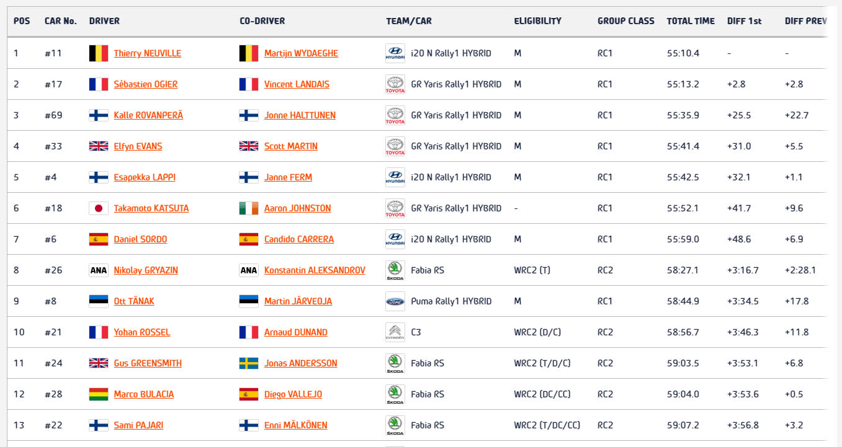Open co-driver Enni MÄLKÖNEN link
Screen dimensions: 842x447
(x=296, y=425)
